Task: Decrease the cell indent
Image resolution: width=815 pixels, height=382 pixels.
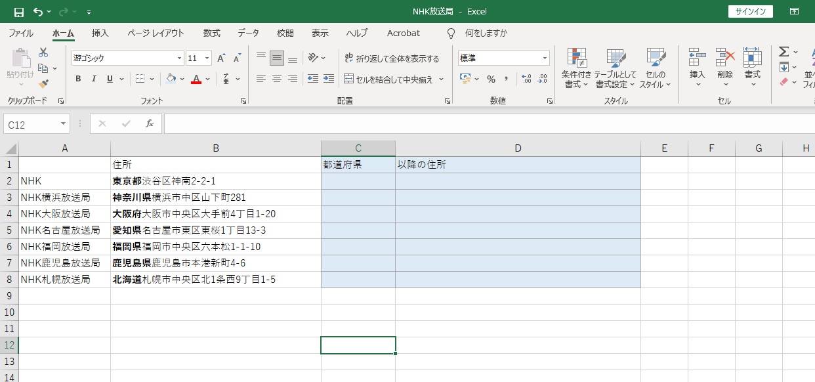Action: [x=313, y=79]
